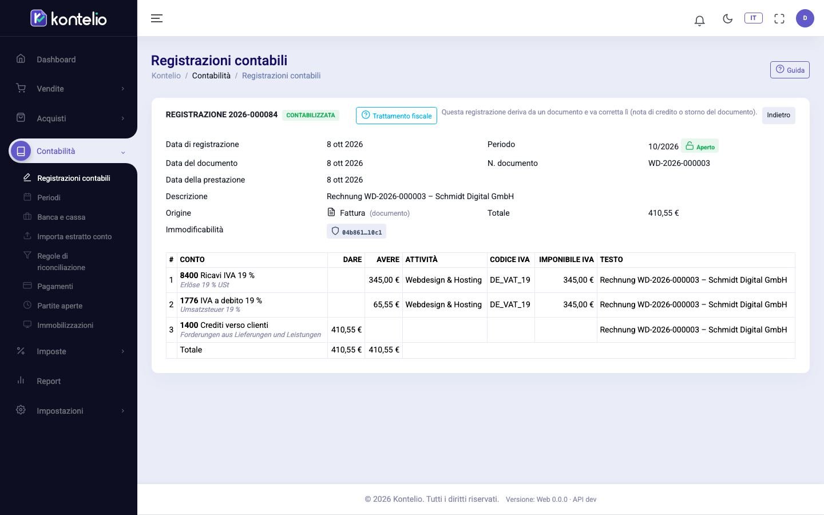
Task: Open Registrazioni contabili in sidebar
Action: pos(74,178)
